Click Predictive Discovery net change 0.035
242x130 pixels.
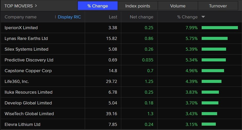[x=148, y=60]
